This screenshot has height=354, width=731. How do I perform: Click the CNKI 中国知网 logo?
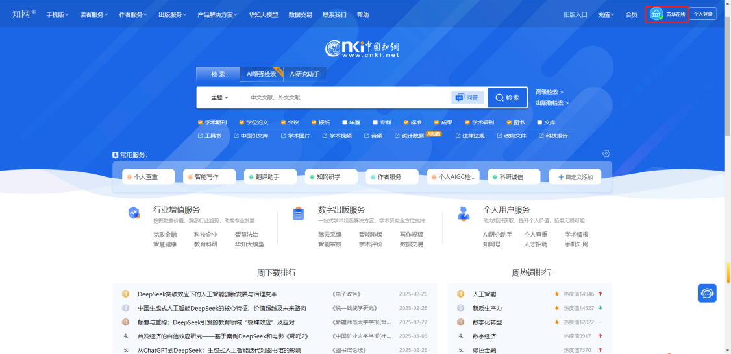[x=362, y=49]
